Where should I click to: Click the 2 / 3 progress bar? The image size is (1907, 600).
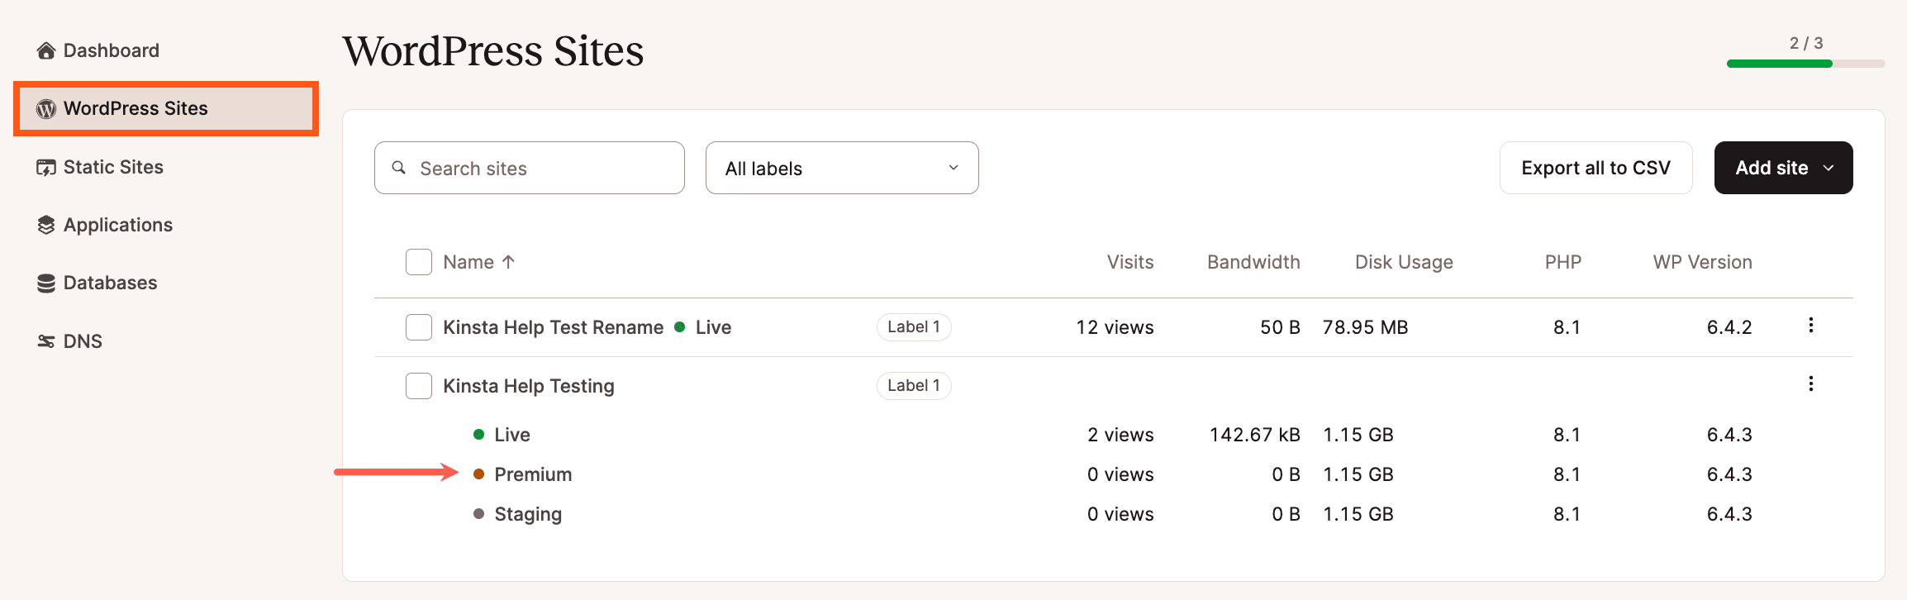[1805, 64]
